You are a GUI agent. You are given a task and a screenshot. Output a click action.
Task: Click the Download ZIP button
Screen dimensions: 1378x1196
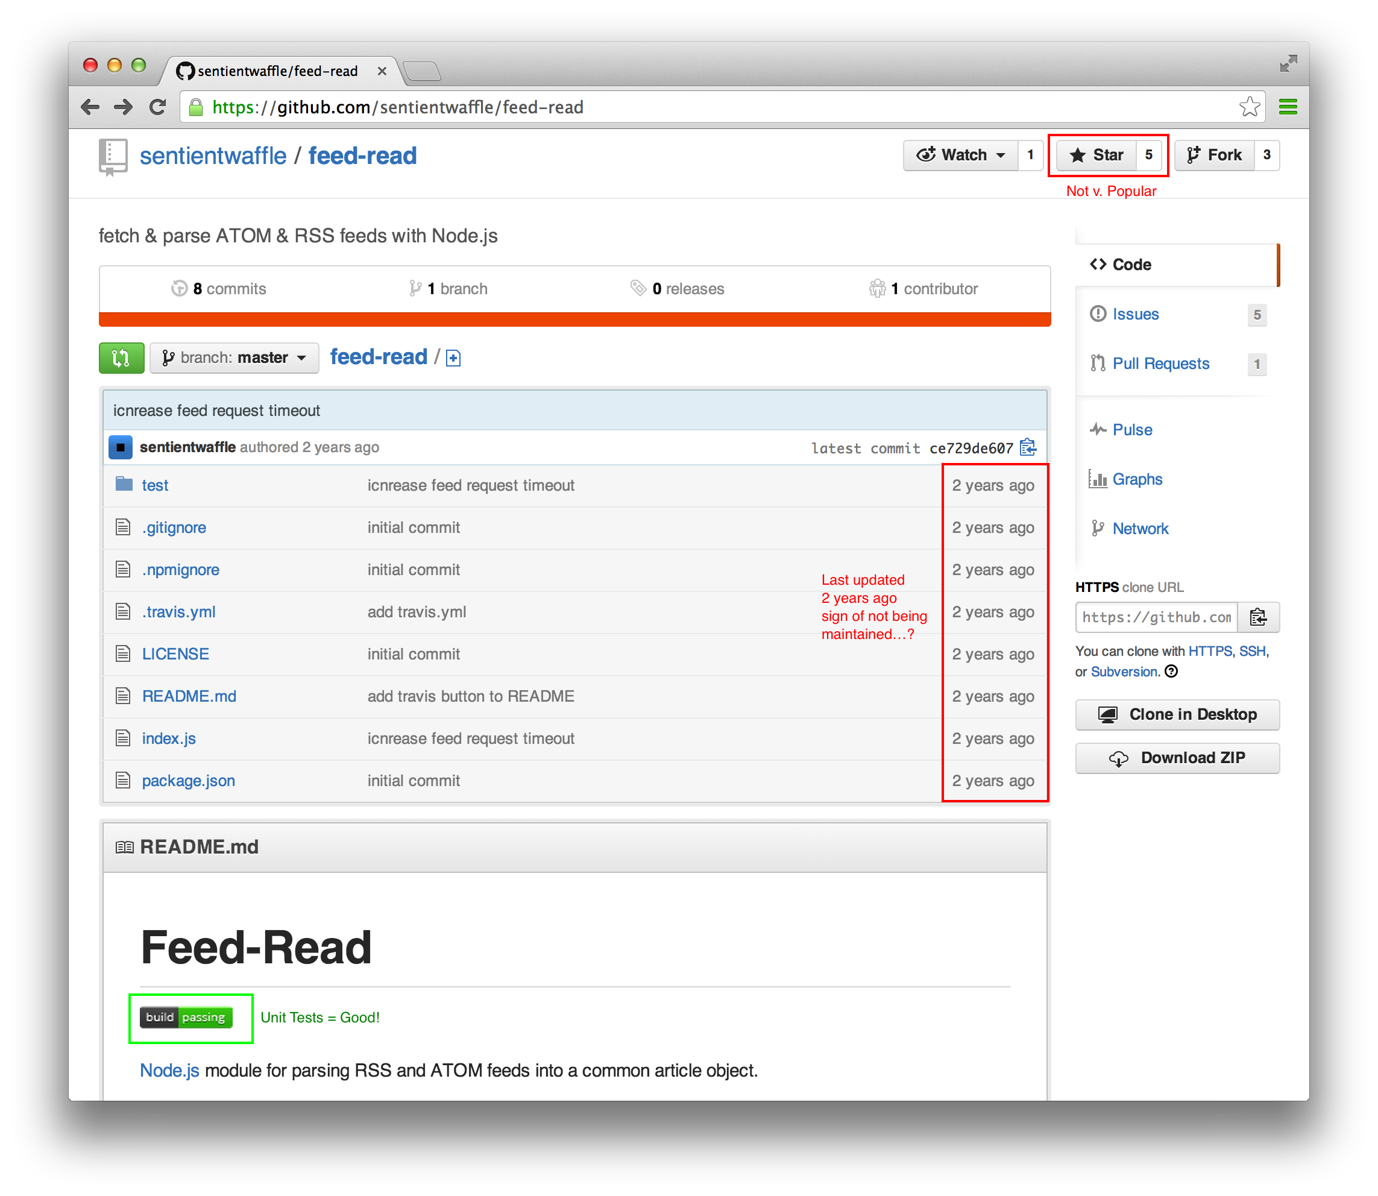tap(1177, 758)
